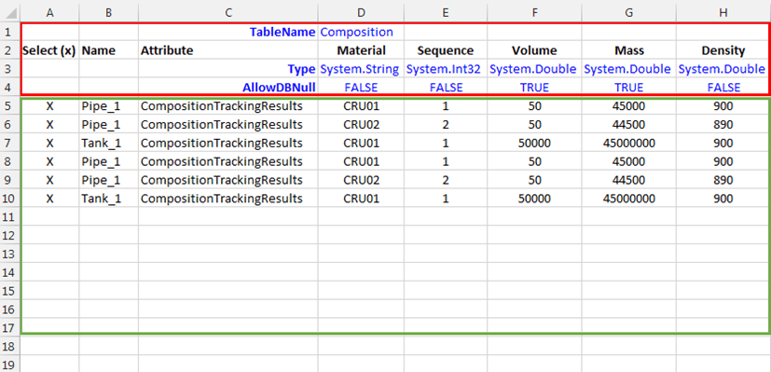Select row header 1
This screenshot has width=771, height=372.
point(10,33)
